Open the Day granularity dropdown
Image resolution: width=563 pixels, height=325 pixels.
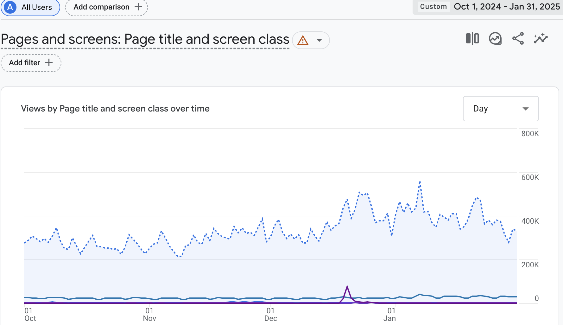click(x=501, y=109)
